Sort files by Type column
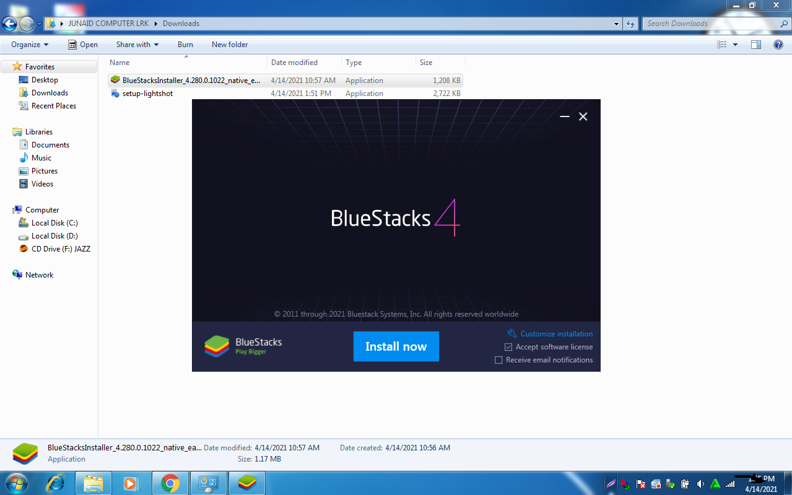792x495 pixels. tap(379, 63)
